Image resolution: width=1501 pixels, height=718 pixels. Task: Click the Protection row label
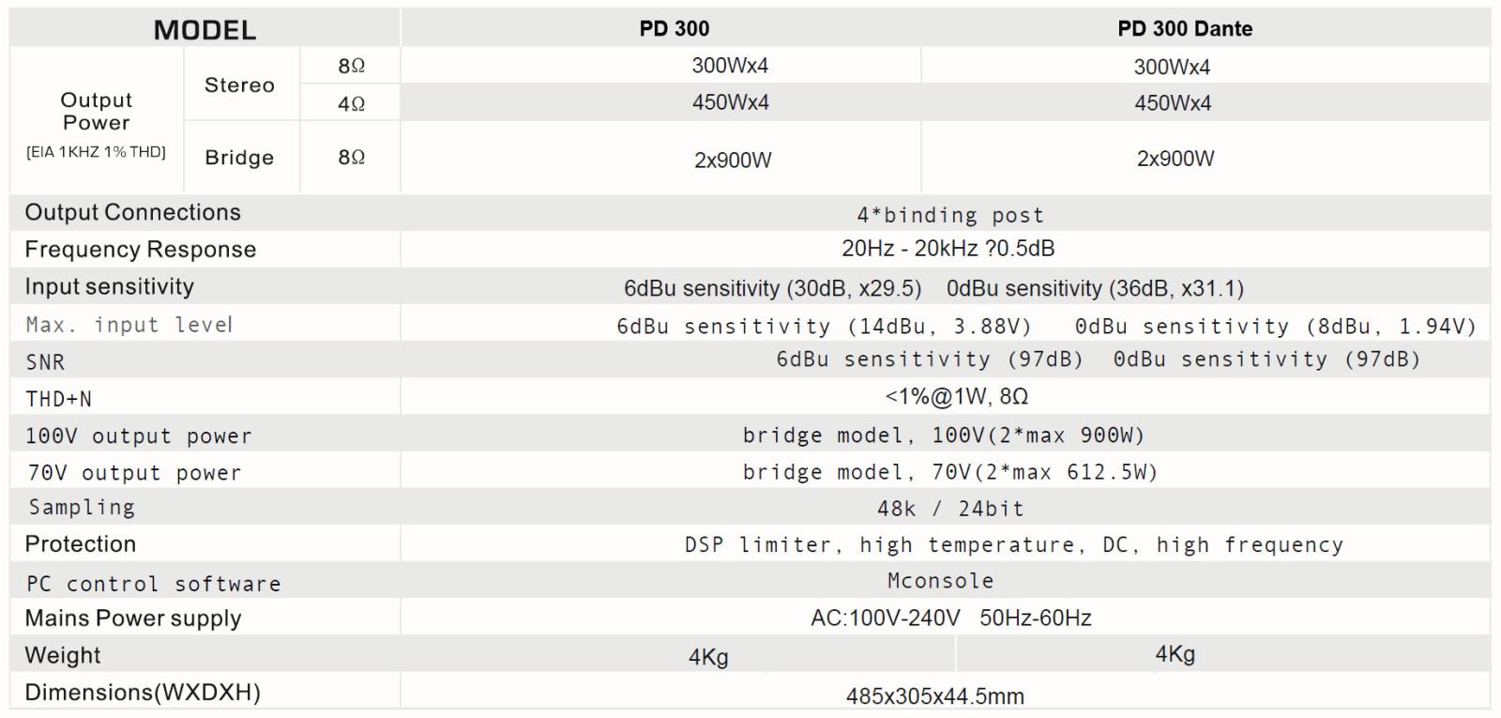(81, 544)
